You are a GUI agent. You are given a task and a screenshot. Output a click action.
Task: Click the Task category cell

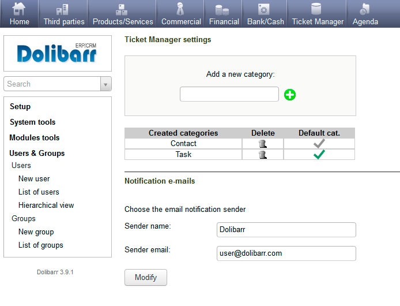coord(183,154)
